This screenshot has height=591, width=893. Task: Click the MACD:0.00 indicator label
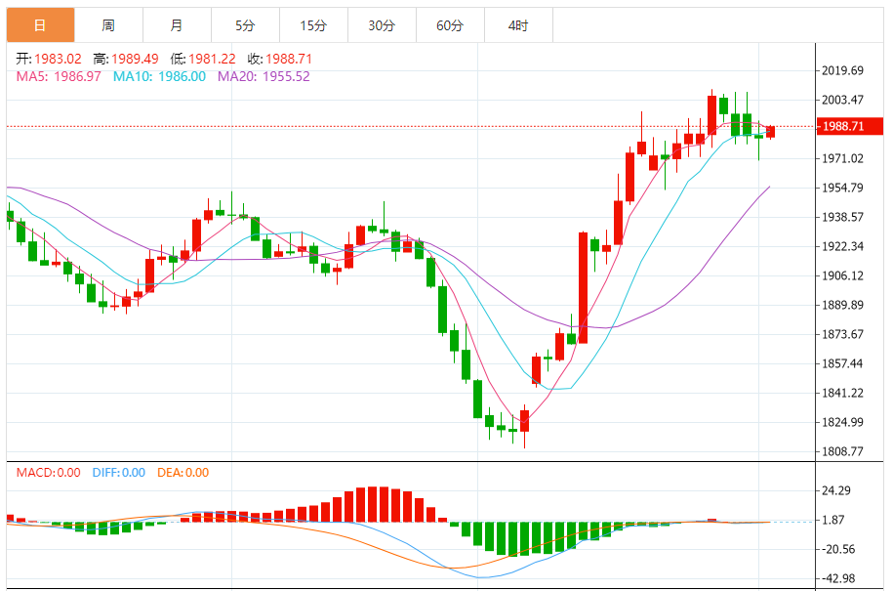coord(49,473)
